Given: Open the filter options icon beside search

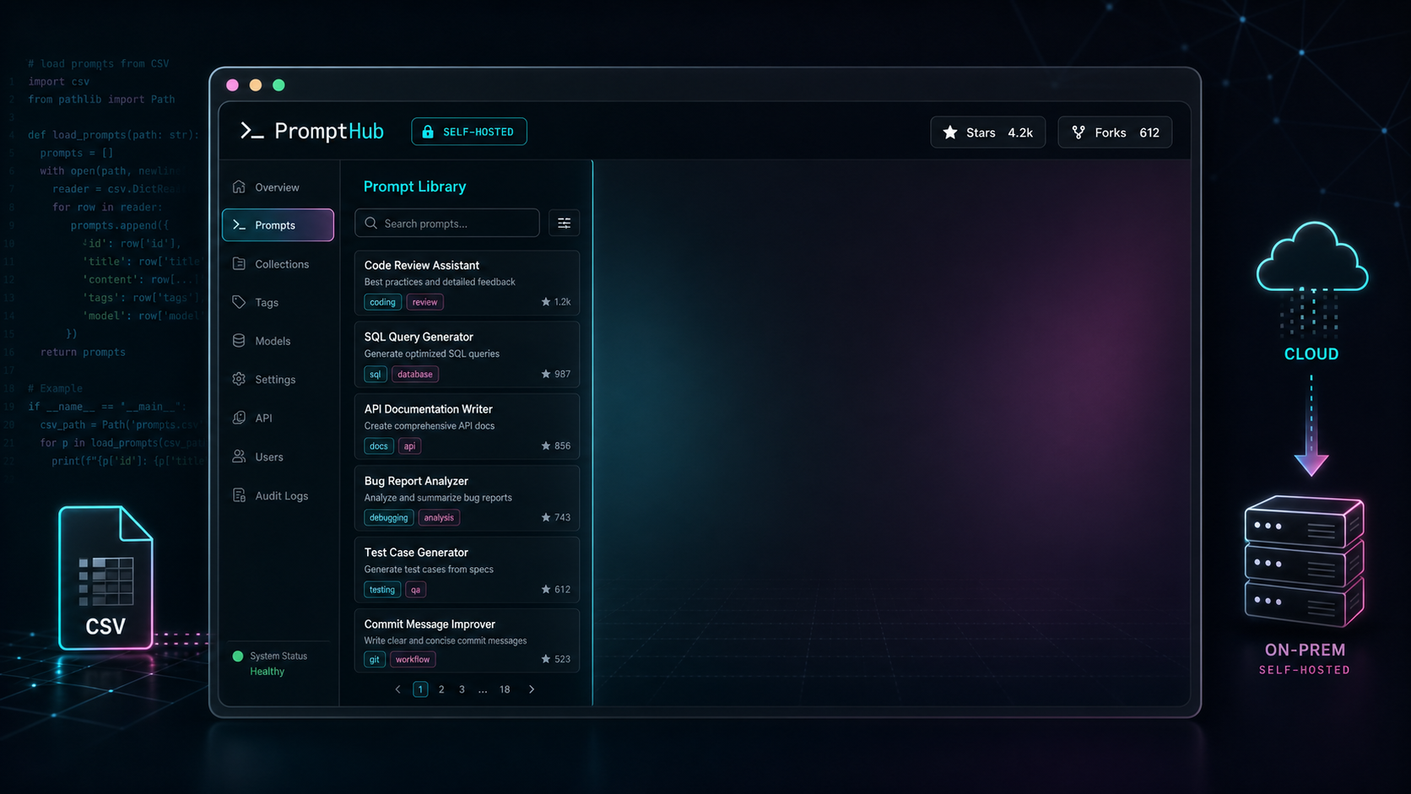Looking at the screenshot, I should pyautogui.click(x=564, y=224).
